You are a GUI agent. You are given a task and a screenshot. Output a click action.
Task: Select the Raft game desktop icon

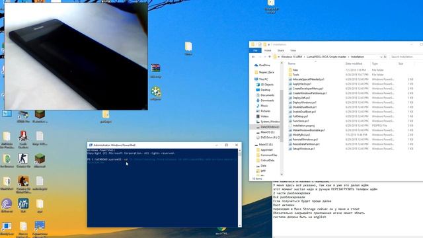coord(23,204)
